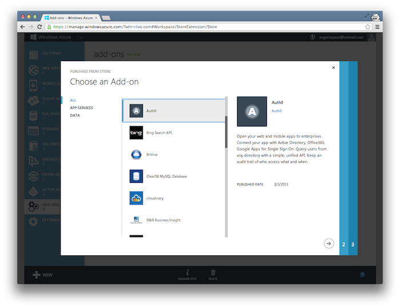Select the Add-ons – Windows Azure tab
The height and width of the screenshot is (308, 400).
[x=71, y=18]
